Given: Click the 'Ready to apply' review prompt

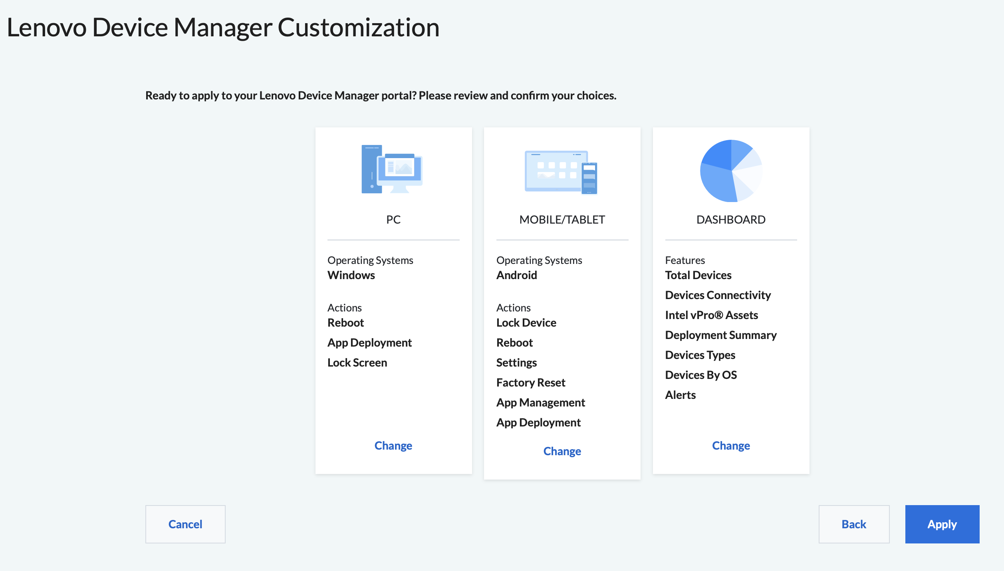Looking at the screenshot, I should click(x=381, y=95).
